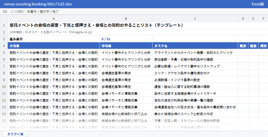Viewport: 268px width, 137px height.
Task: Click the 概要 header cell
Action: pyautogui.click(x=243, y=46)
